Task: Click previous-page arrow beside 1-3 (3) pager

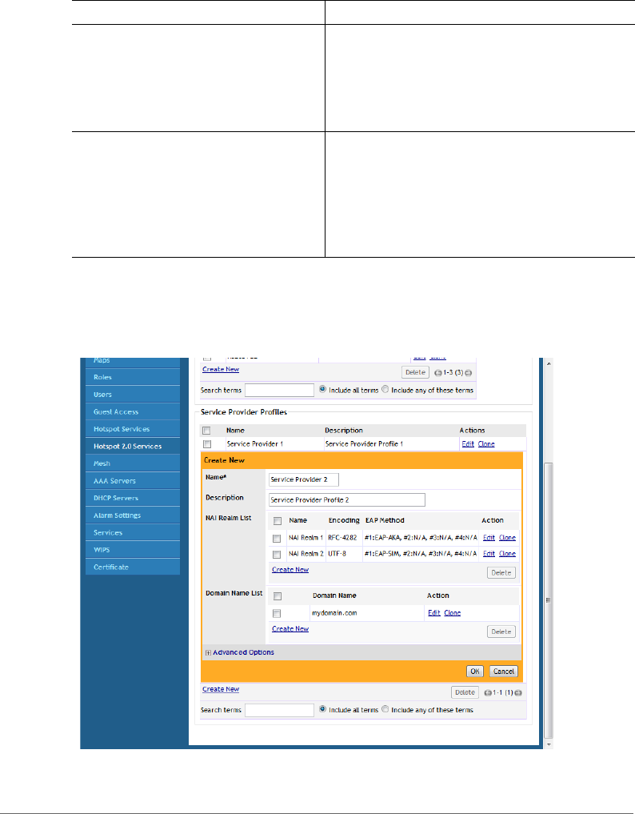Action: click(x=437, y=373)
